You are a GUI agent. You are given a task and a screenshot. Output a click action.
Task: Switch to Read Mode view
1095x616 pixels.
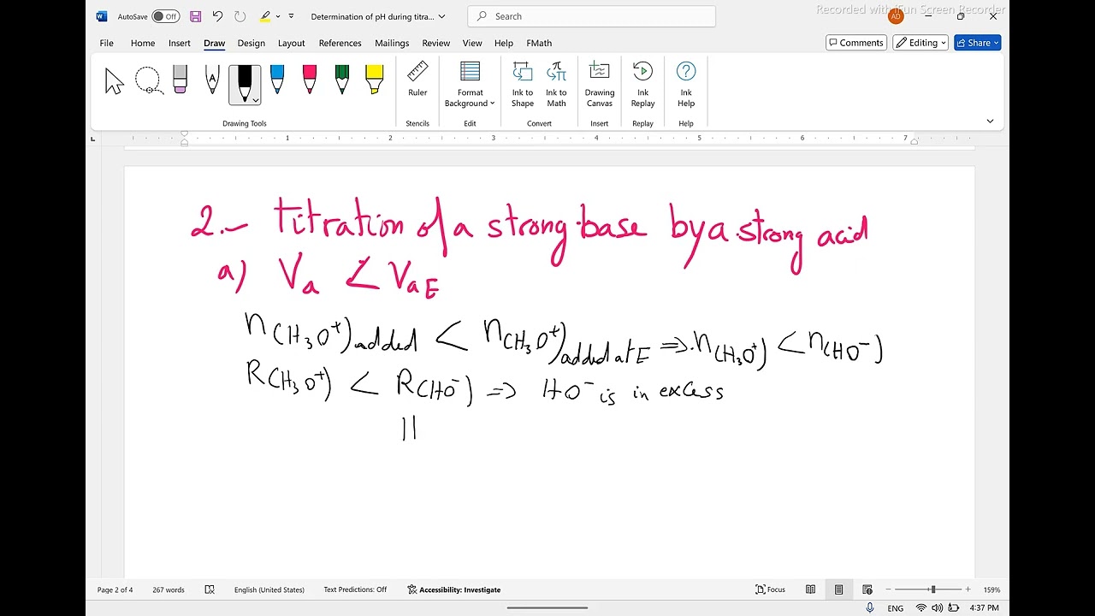[x=810, y=589]
